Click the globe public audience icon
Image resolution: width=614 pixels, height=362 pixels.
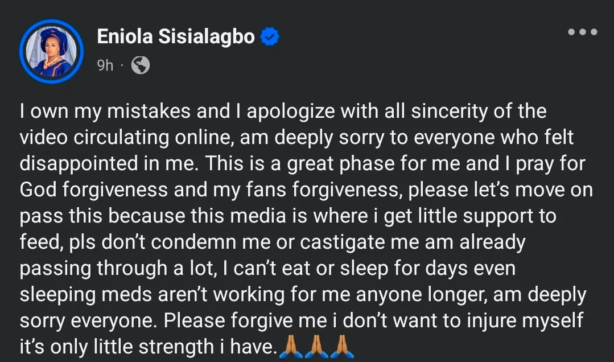(140, 66)
